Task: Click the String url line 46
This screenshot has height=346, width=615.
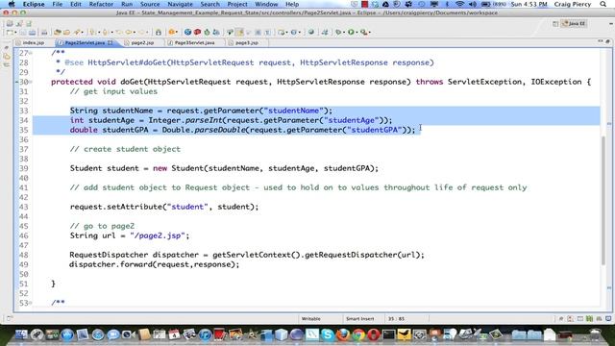Action: coord(130,235)
